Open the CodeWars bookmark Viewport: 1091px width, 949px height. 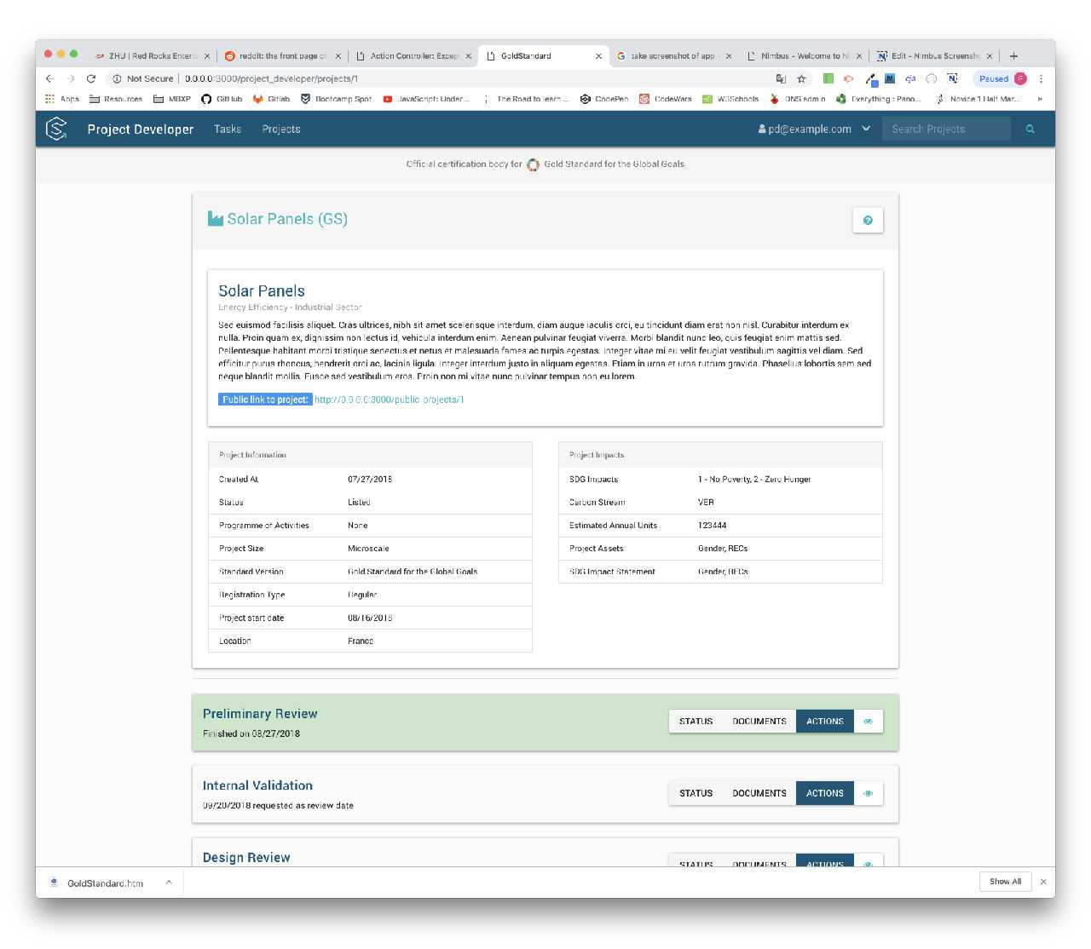pos(666,99)
